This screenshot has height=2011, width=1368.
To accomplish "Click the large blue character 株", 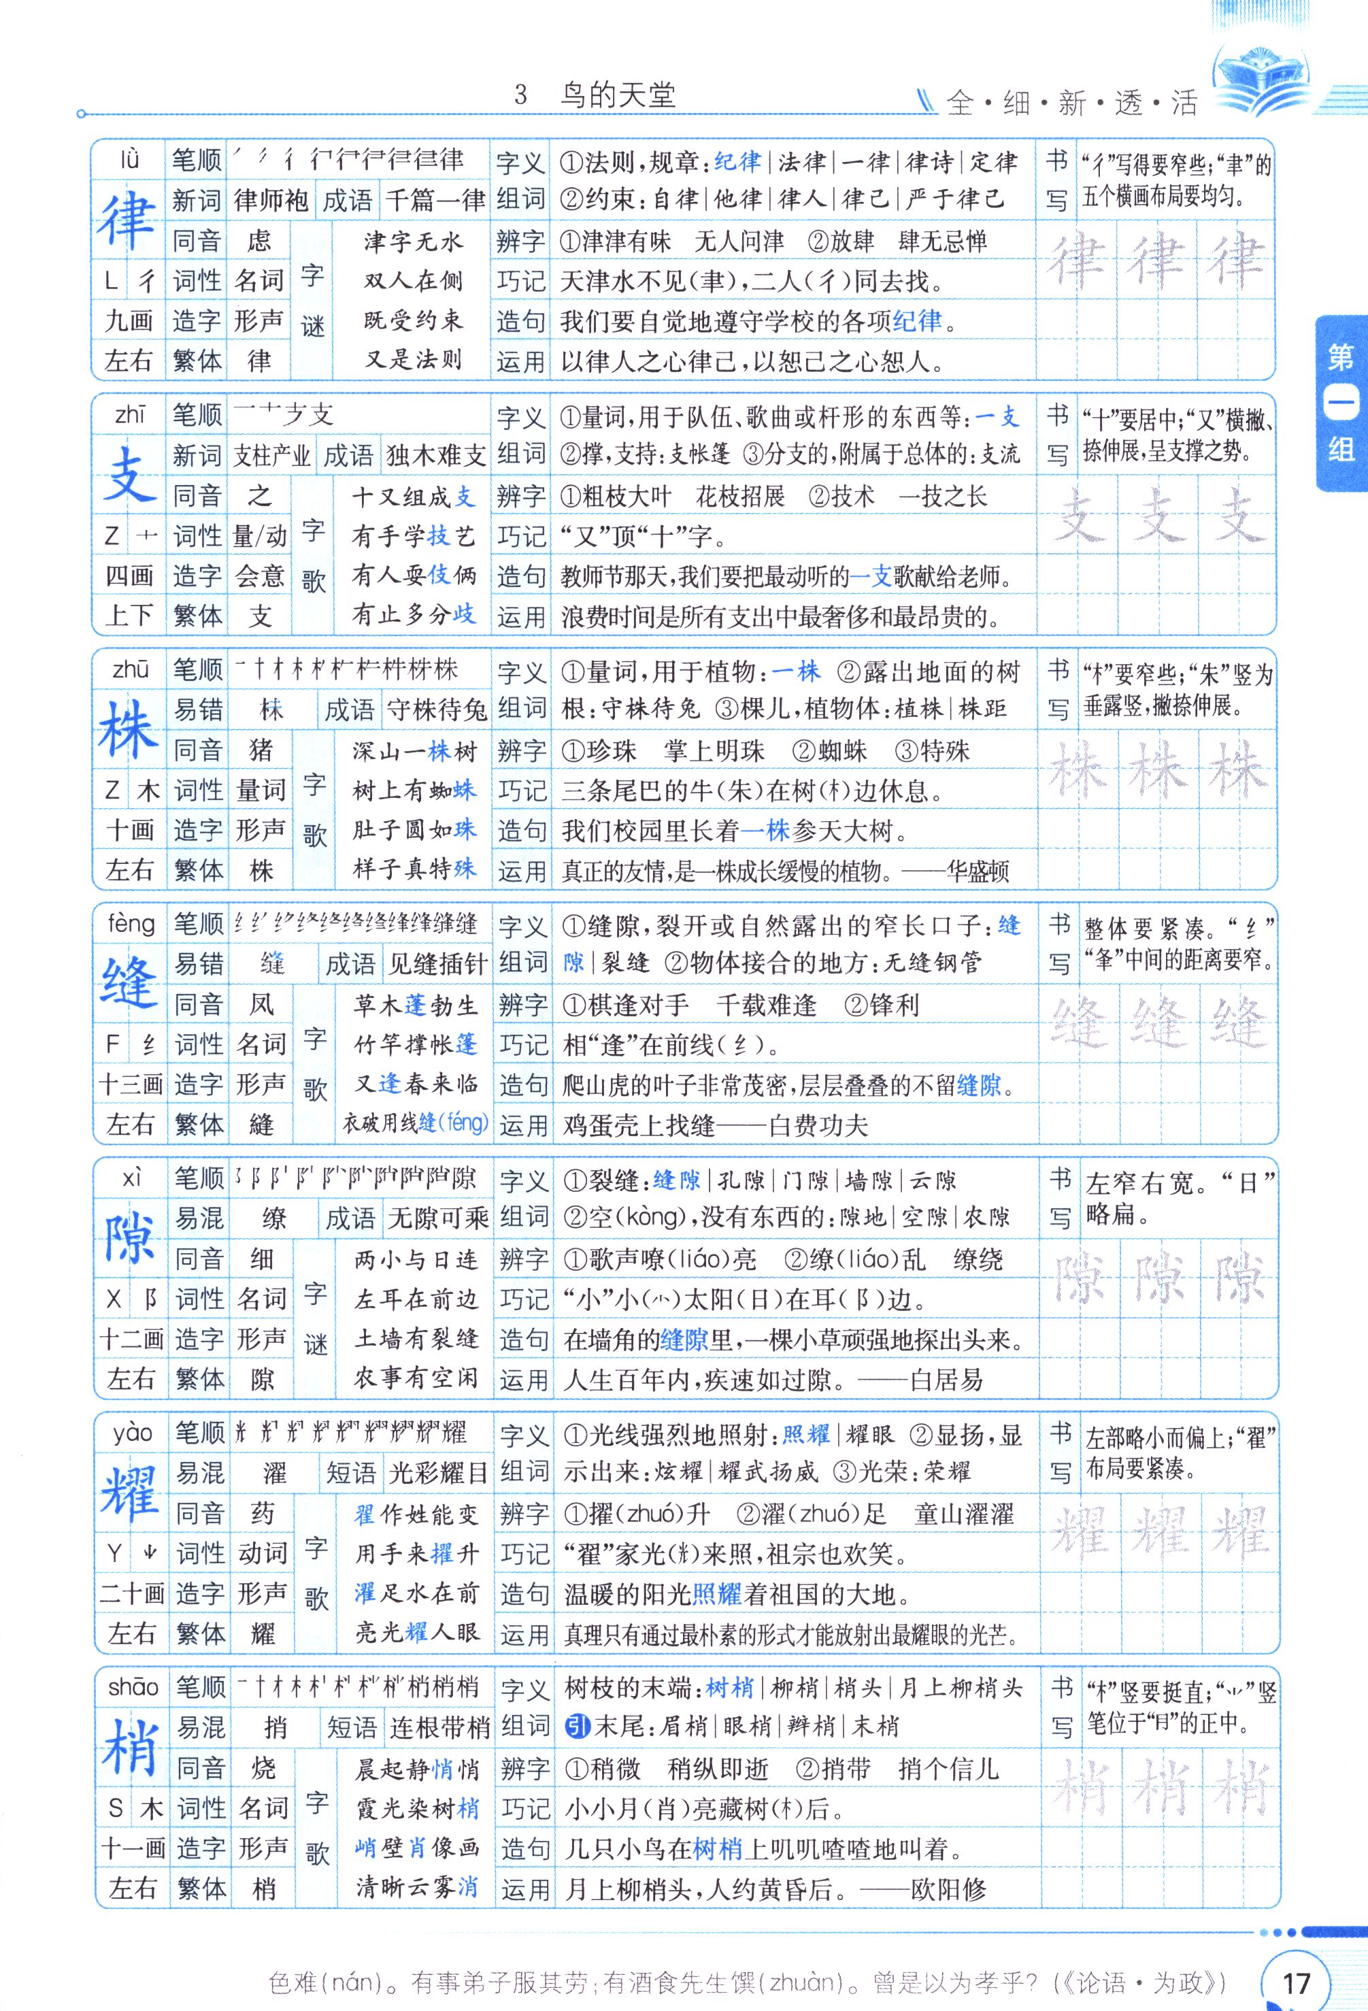I will [x=128, y=729].
